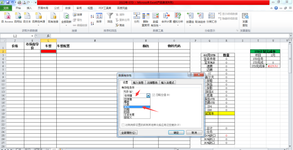Open 连接 connections in the ribbon
Image resolution: width=293 pixels, height=150 pixels.
coord(78,15)
